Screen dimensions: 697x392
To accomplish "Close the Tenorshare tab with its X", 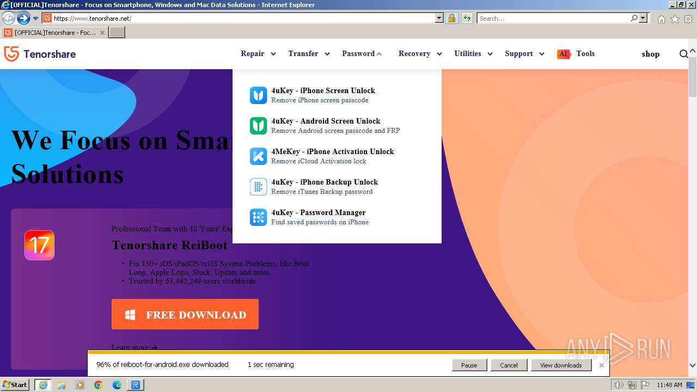I will 102,33.
